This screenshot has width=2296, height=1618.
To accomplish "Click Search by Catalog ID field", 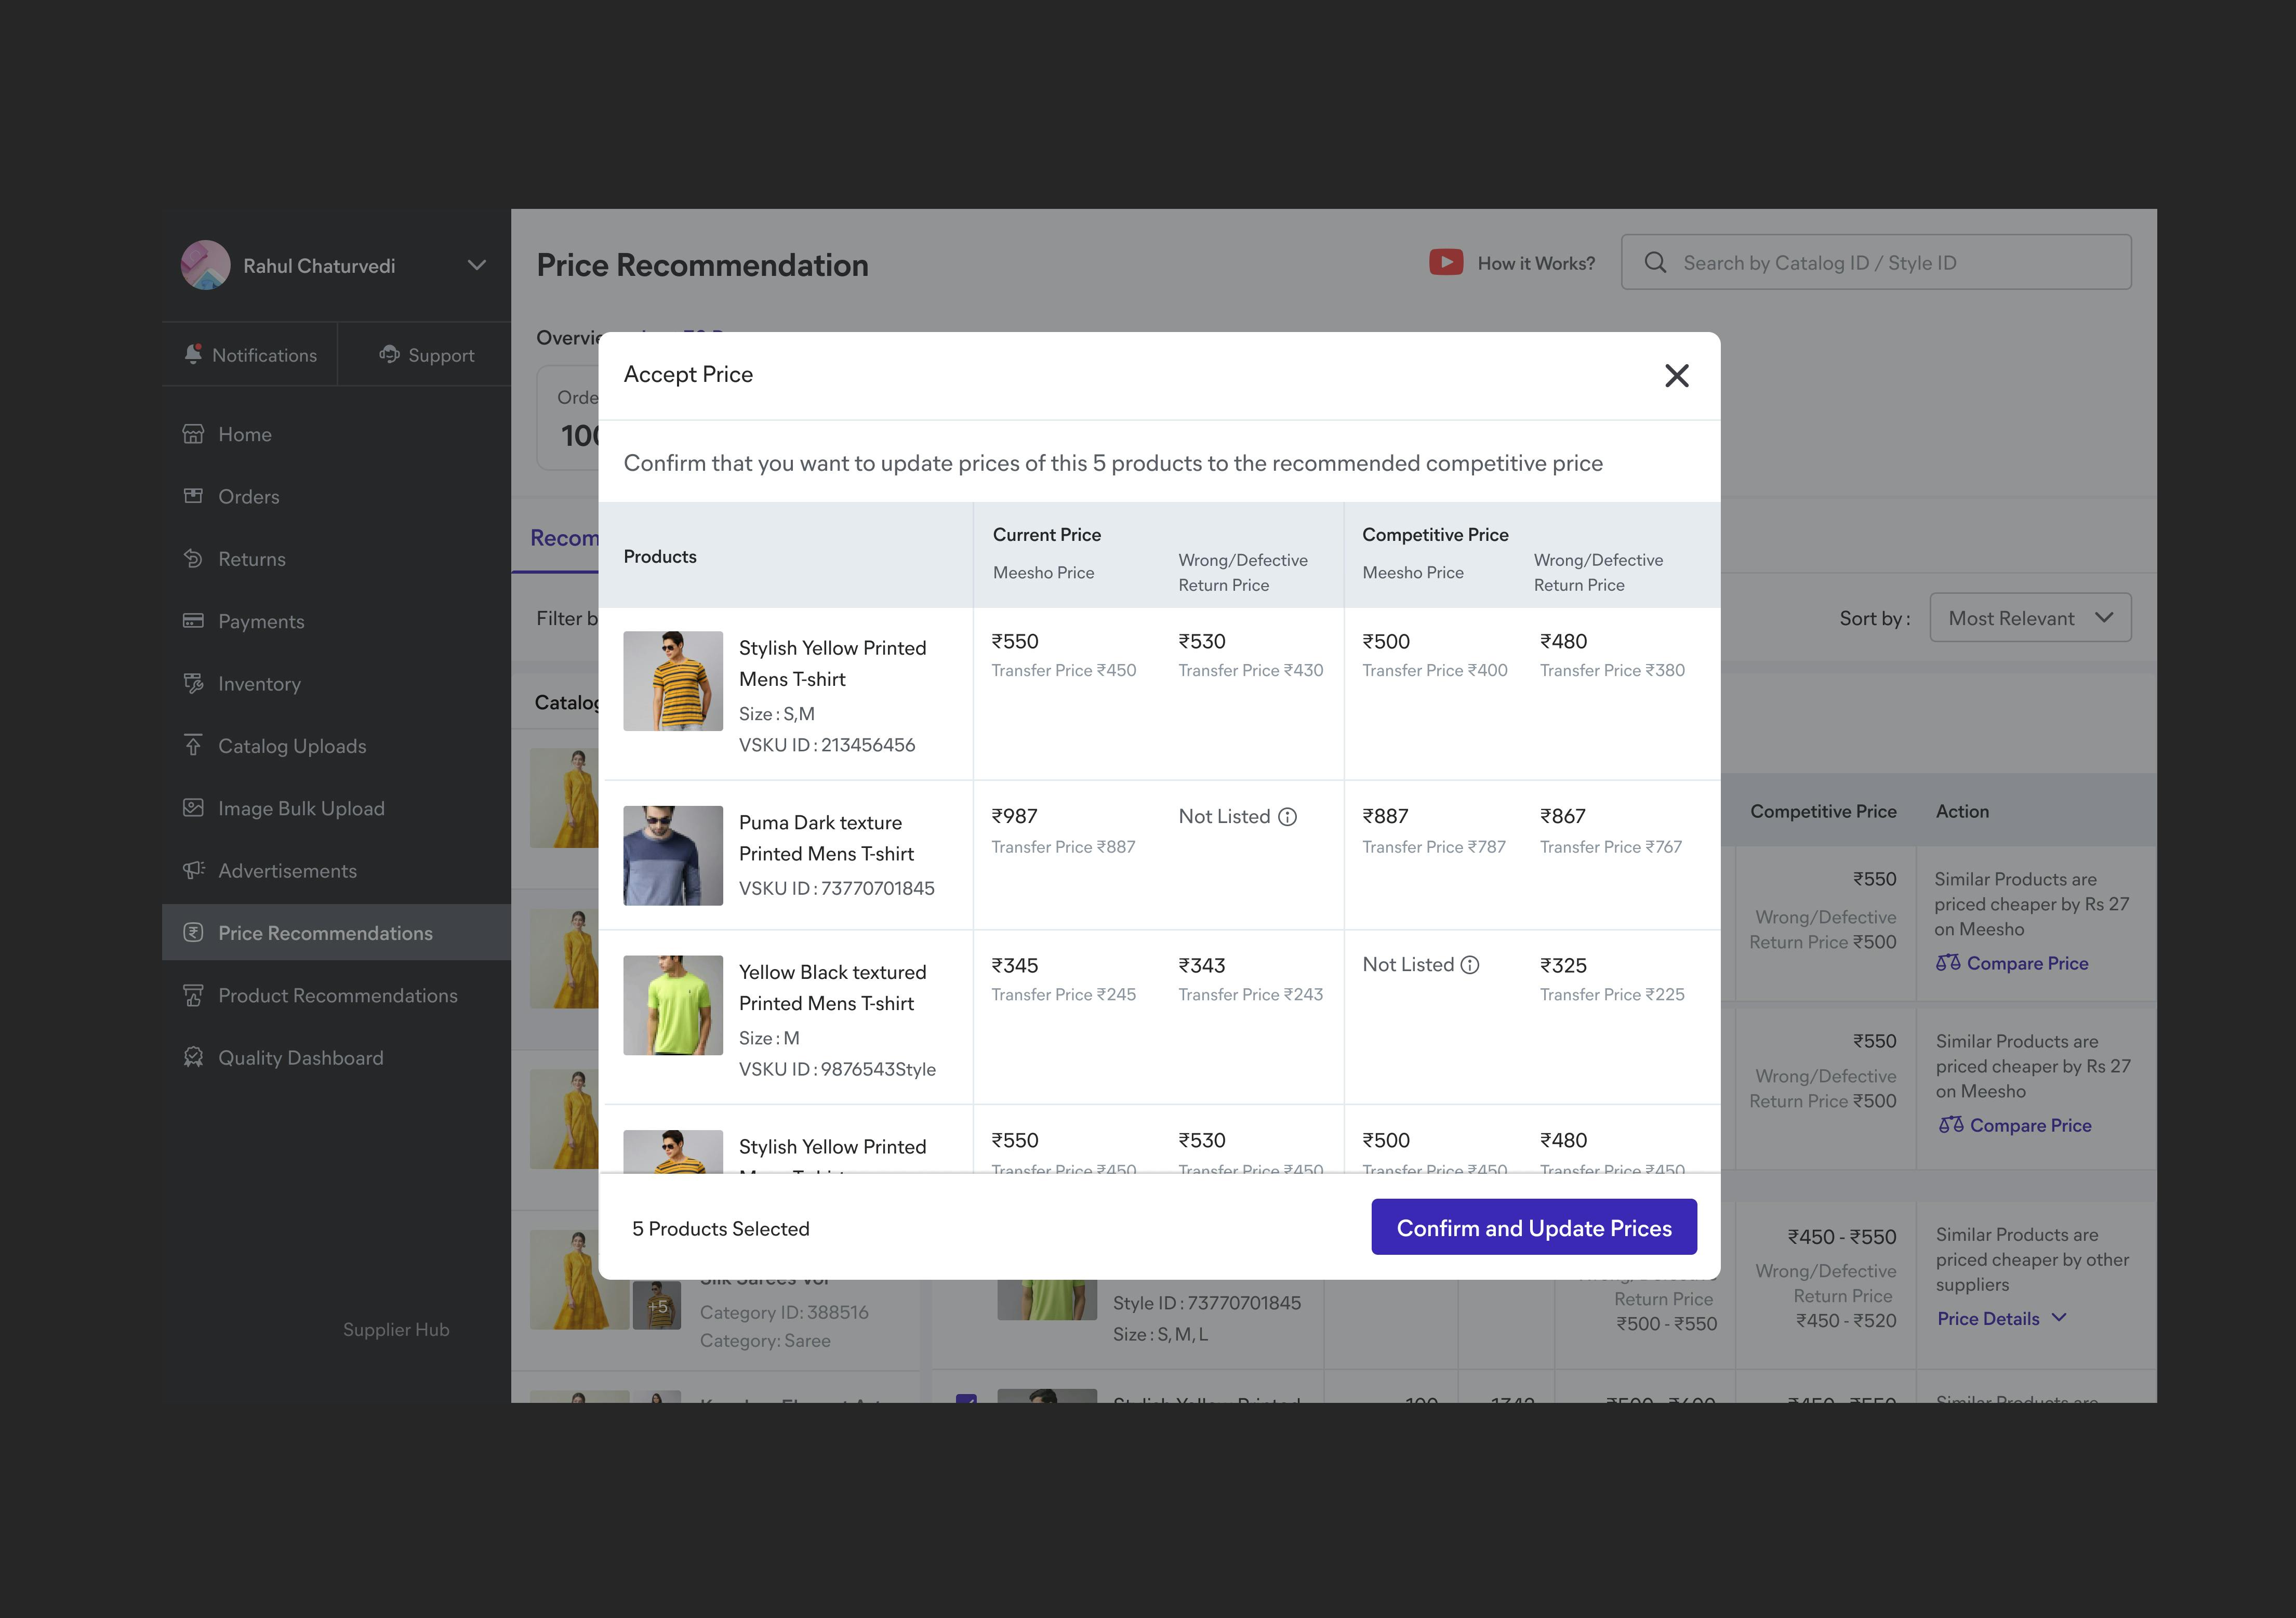I will 1876,262.
